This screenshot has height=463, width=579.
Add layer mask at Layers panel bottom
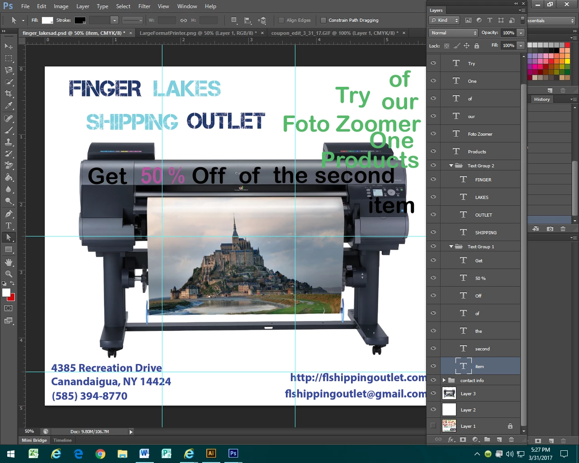click(463, 439)
